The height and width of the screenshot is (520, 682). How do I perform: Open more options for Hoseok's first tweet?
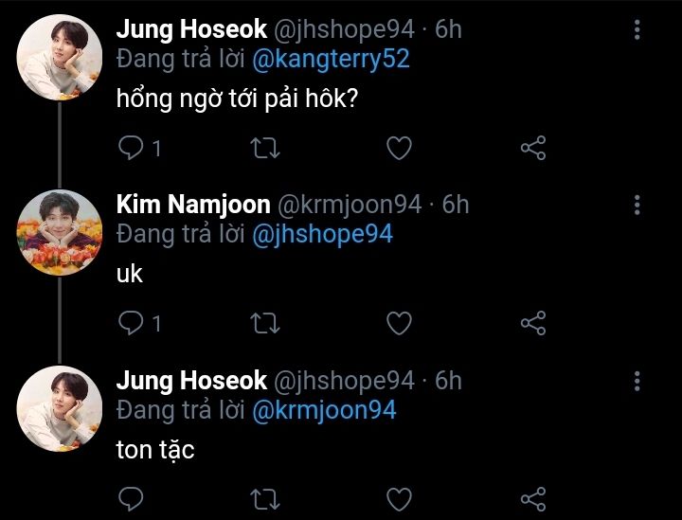[x=637, y=29]
